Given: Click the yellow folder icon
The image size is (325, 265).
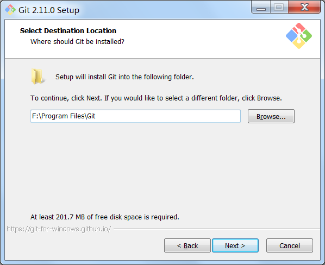Looking at the screenshot, I should tap(37, 77).
